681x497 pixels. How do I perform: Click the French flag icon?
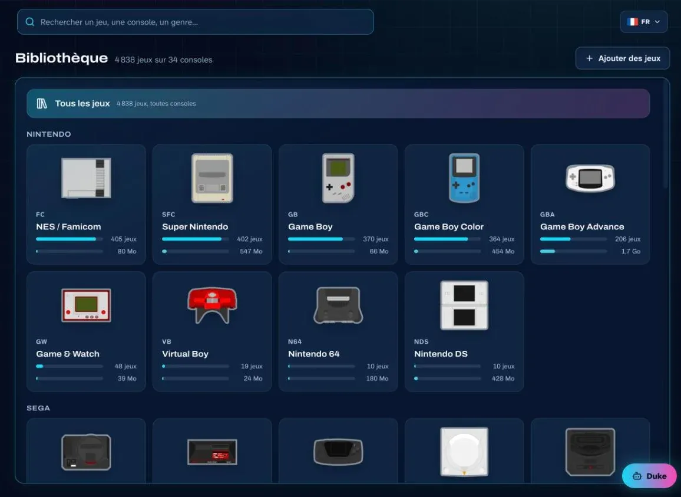coord(632,22)
